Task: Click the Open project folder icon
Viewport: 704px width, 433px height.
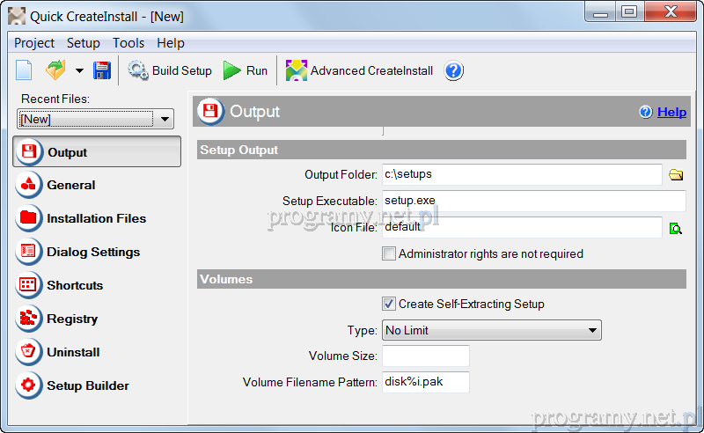Action: coord(55,70)
